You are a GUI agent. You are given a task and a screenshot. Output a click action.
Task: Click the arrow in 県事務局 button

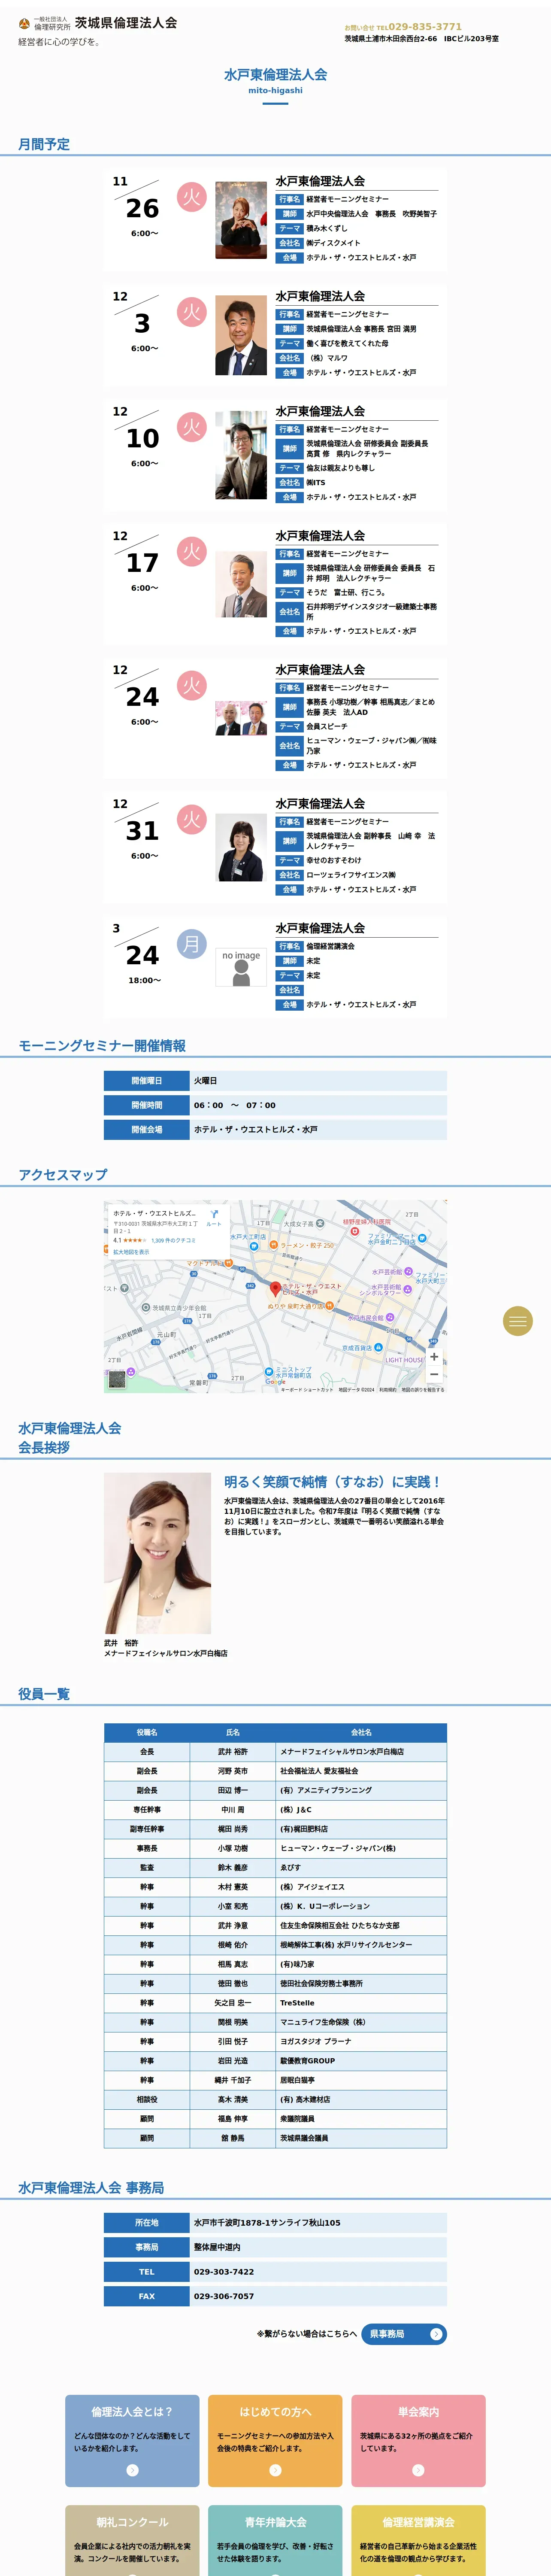click(435, 2334)
